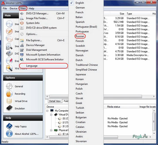This screenshot has height=145, width=158.
Task: Select Russian language
Action: pos(80,36)
